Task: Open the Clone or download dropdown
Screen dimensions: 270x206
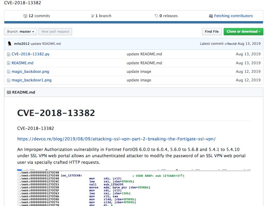Action: (x=243, y=32)
